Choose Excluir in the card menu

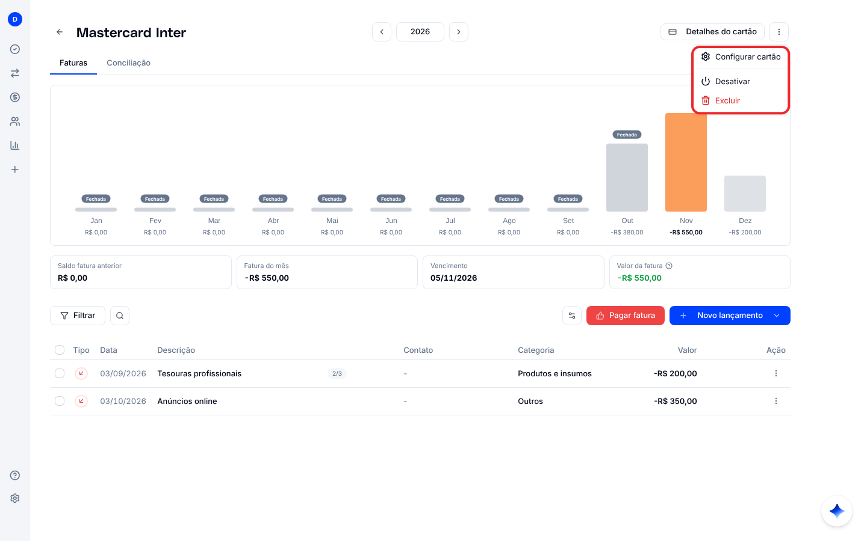click(741, 100)
